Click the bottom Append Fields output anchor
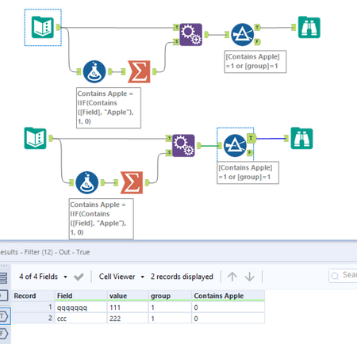Screen dimensions: 357x344 coord(198,145)
